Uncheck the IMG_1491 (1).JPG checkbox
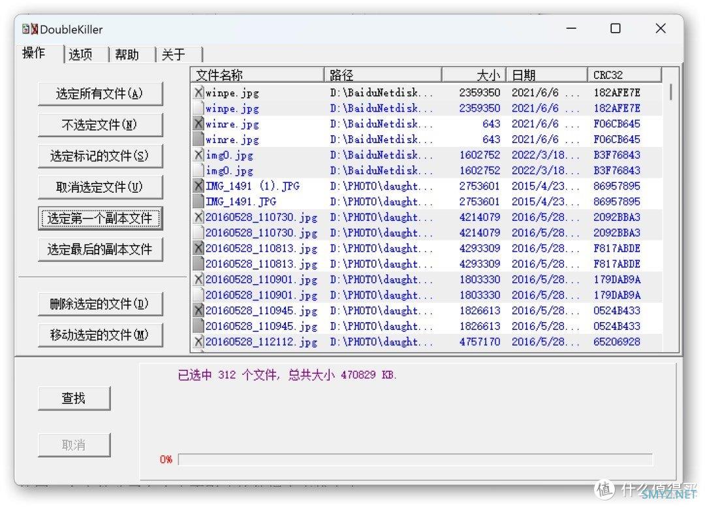 [x=198, y=186]
